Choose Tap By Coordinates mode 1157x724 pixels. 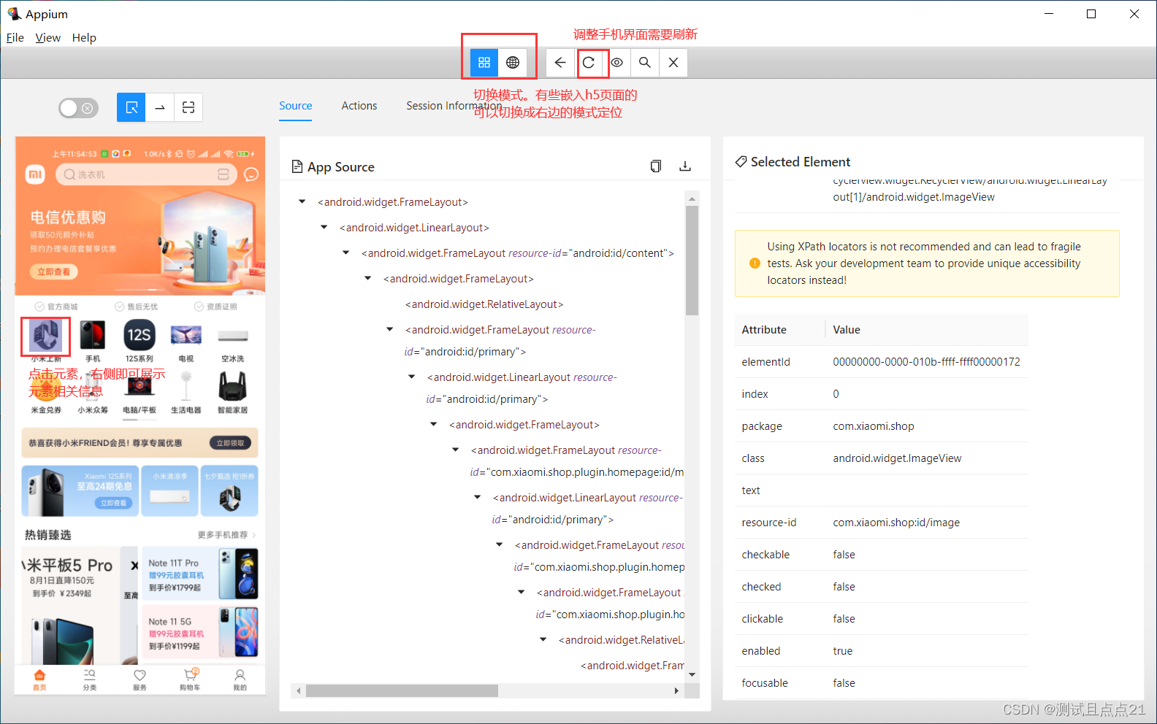point(188,108)
